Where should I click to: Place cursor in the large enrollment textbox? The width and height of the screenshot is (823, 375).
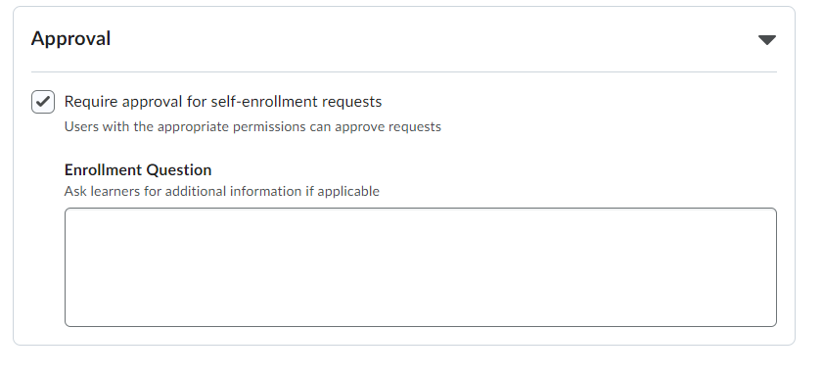(x=421, y=267)
